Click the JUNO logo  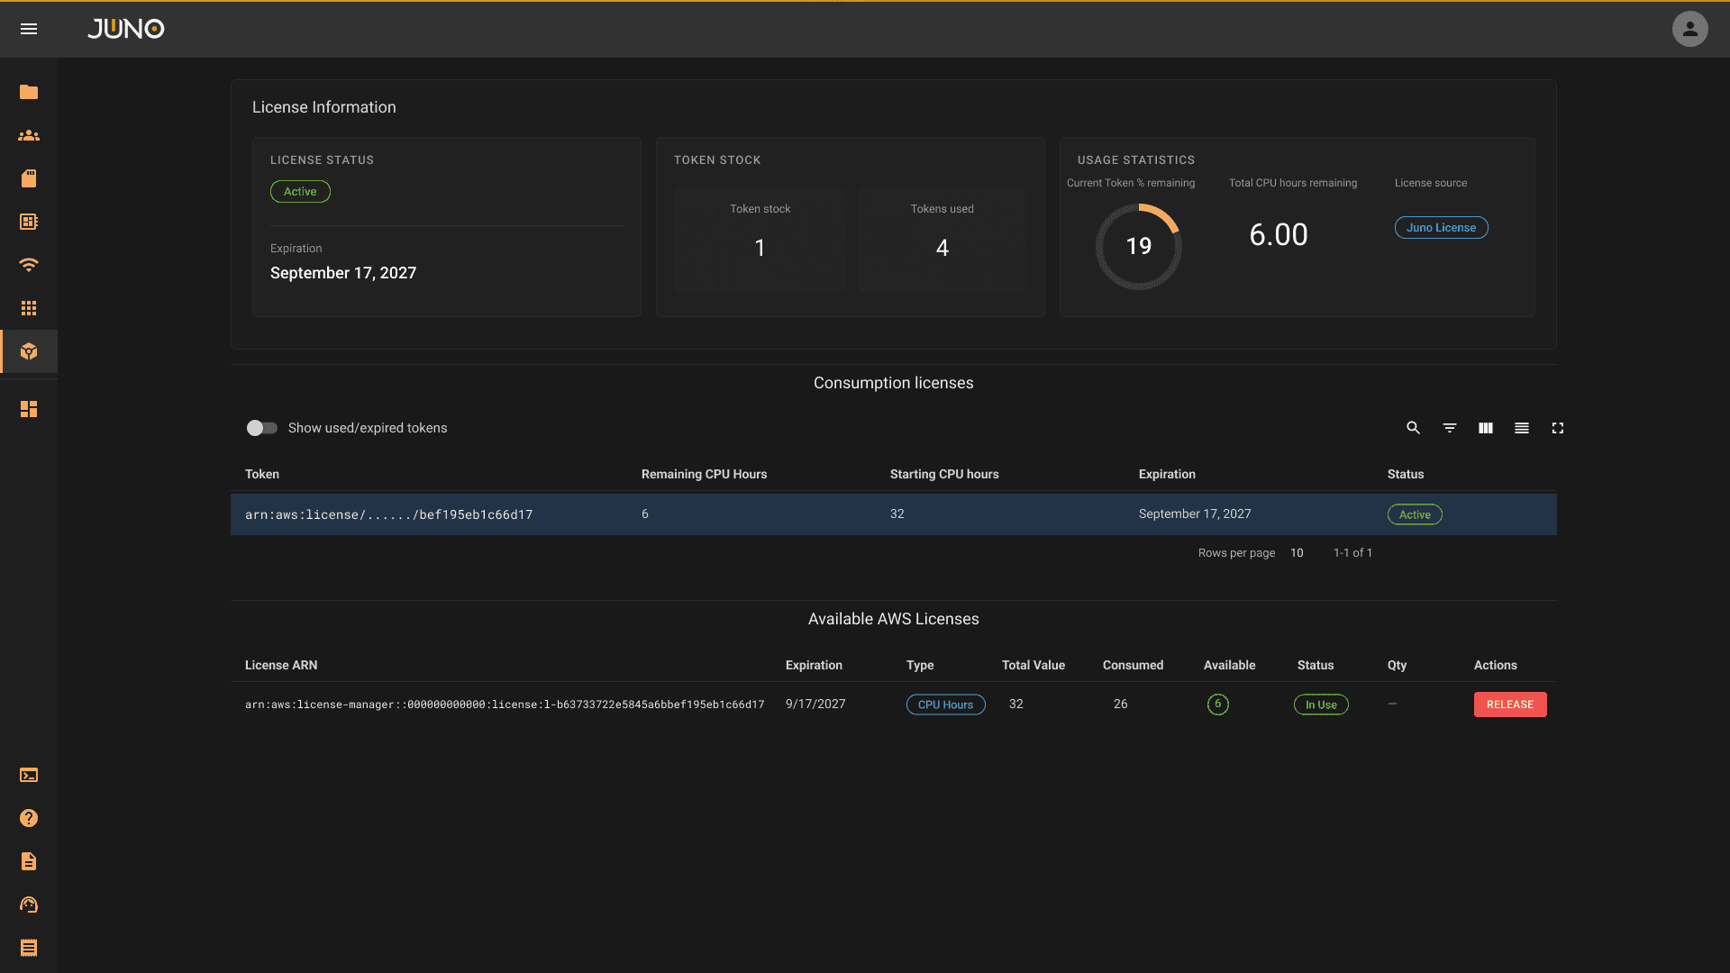click(x=125, y=29)
